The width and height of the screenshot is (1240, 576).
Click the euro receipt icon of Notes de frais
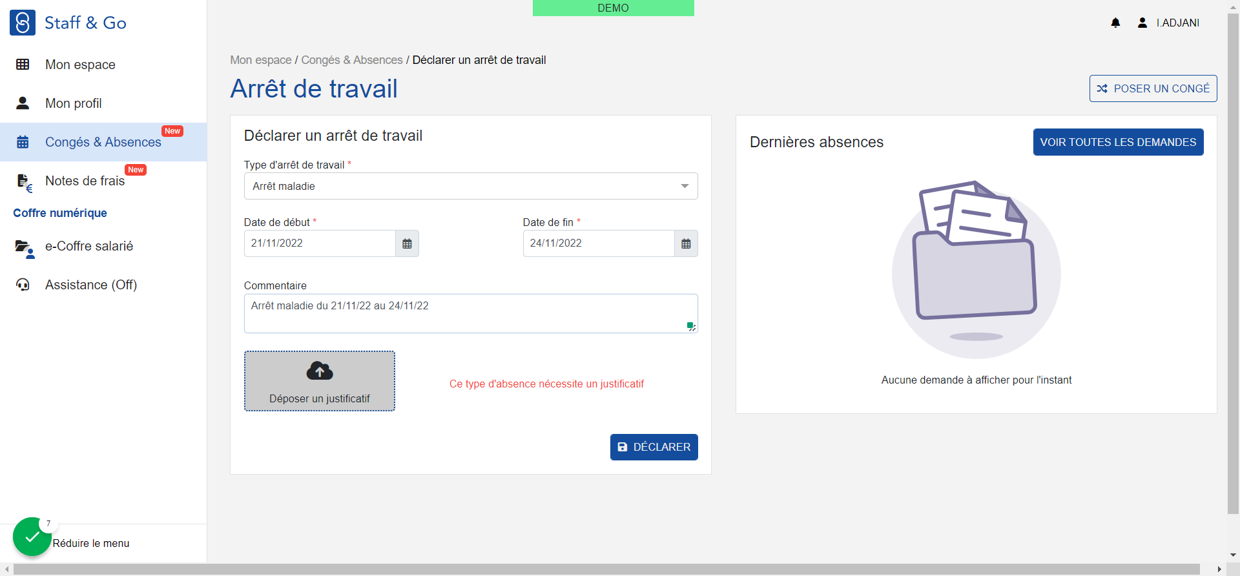pos(24,183)
